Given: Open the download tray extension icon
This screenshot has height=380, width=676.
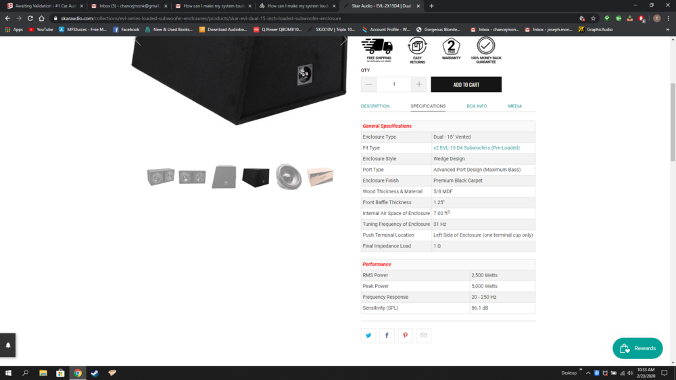Looking at the screenshot, I should [630, 18].
